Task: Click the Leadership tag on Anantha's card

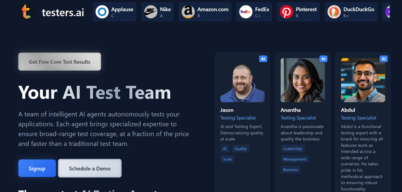Action: pos(293,148)
